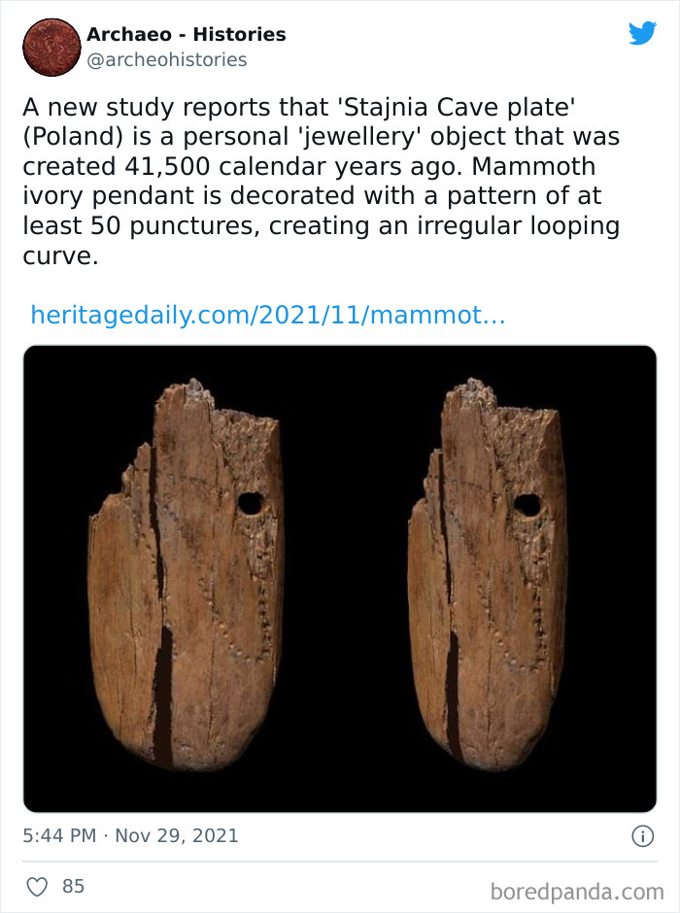Select the 5:44 PM timestamp

[x=59, y=835]
